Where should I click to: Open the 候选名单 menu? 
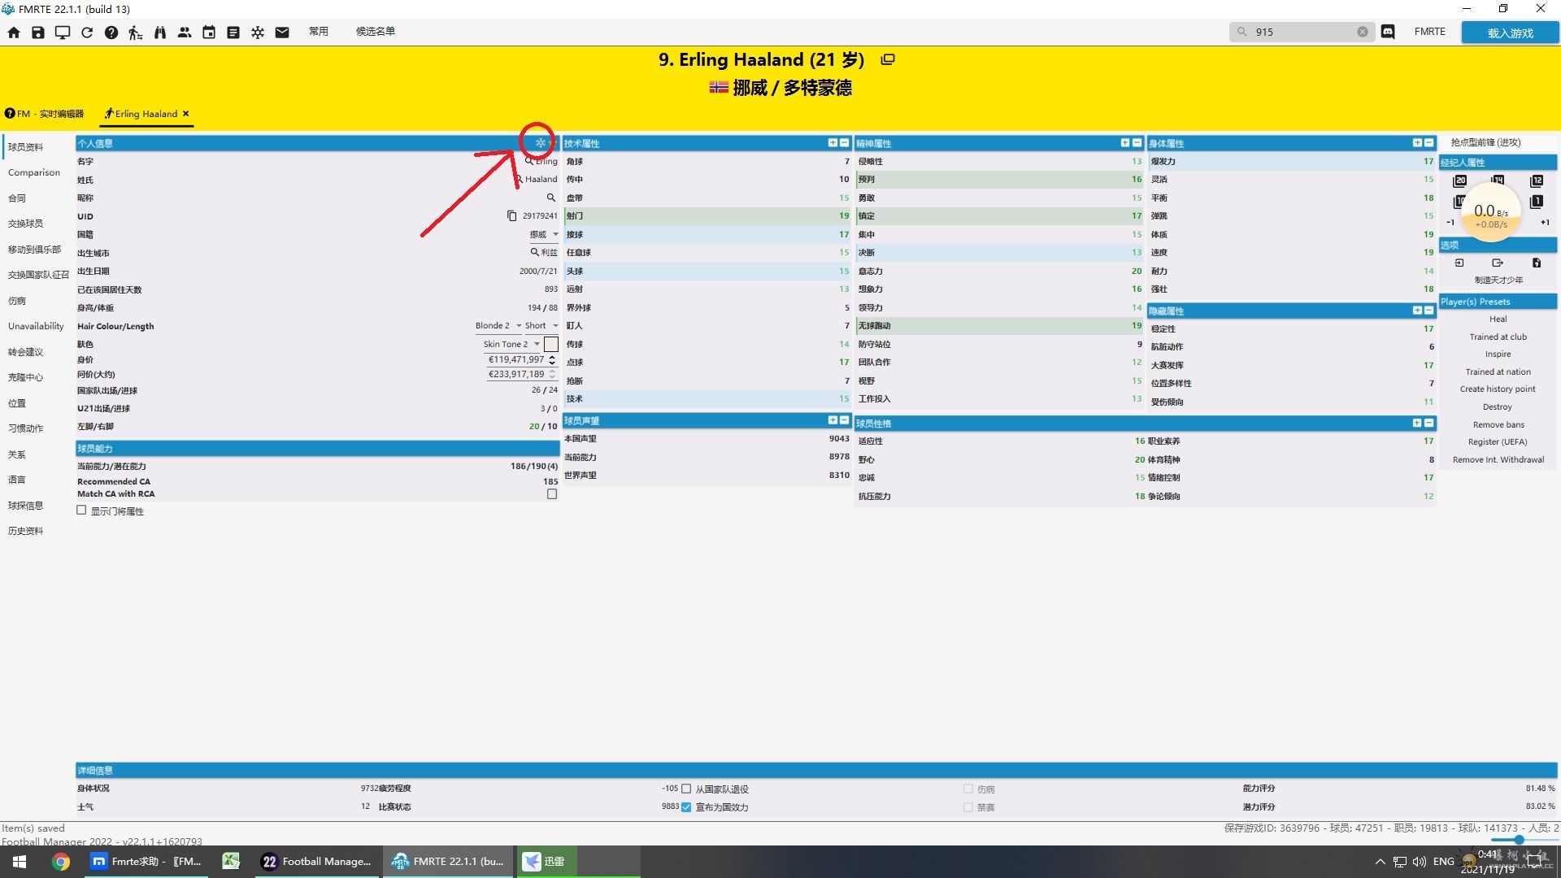coord(375,32)
